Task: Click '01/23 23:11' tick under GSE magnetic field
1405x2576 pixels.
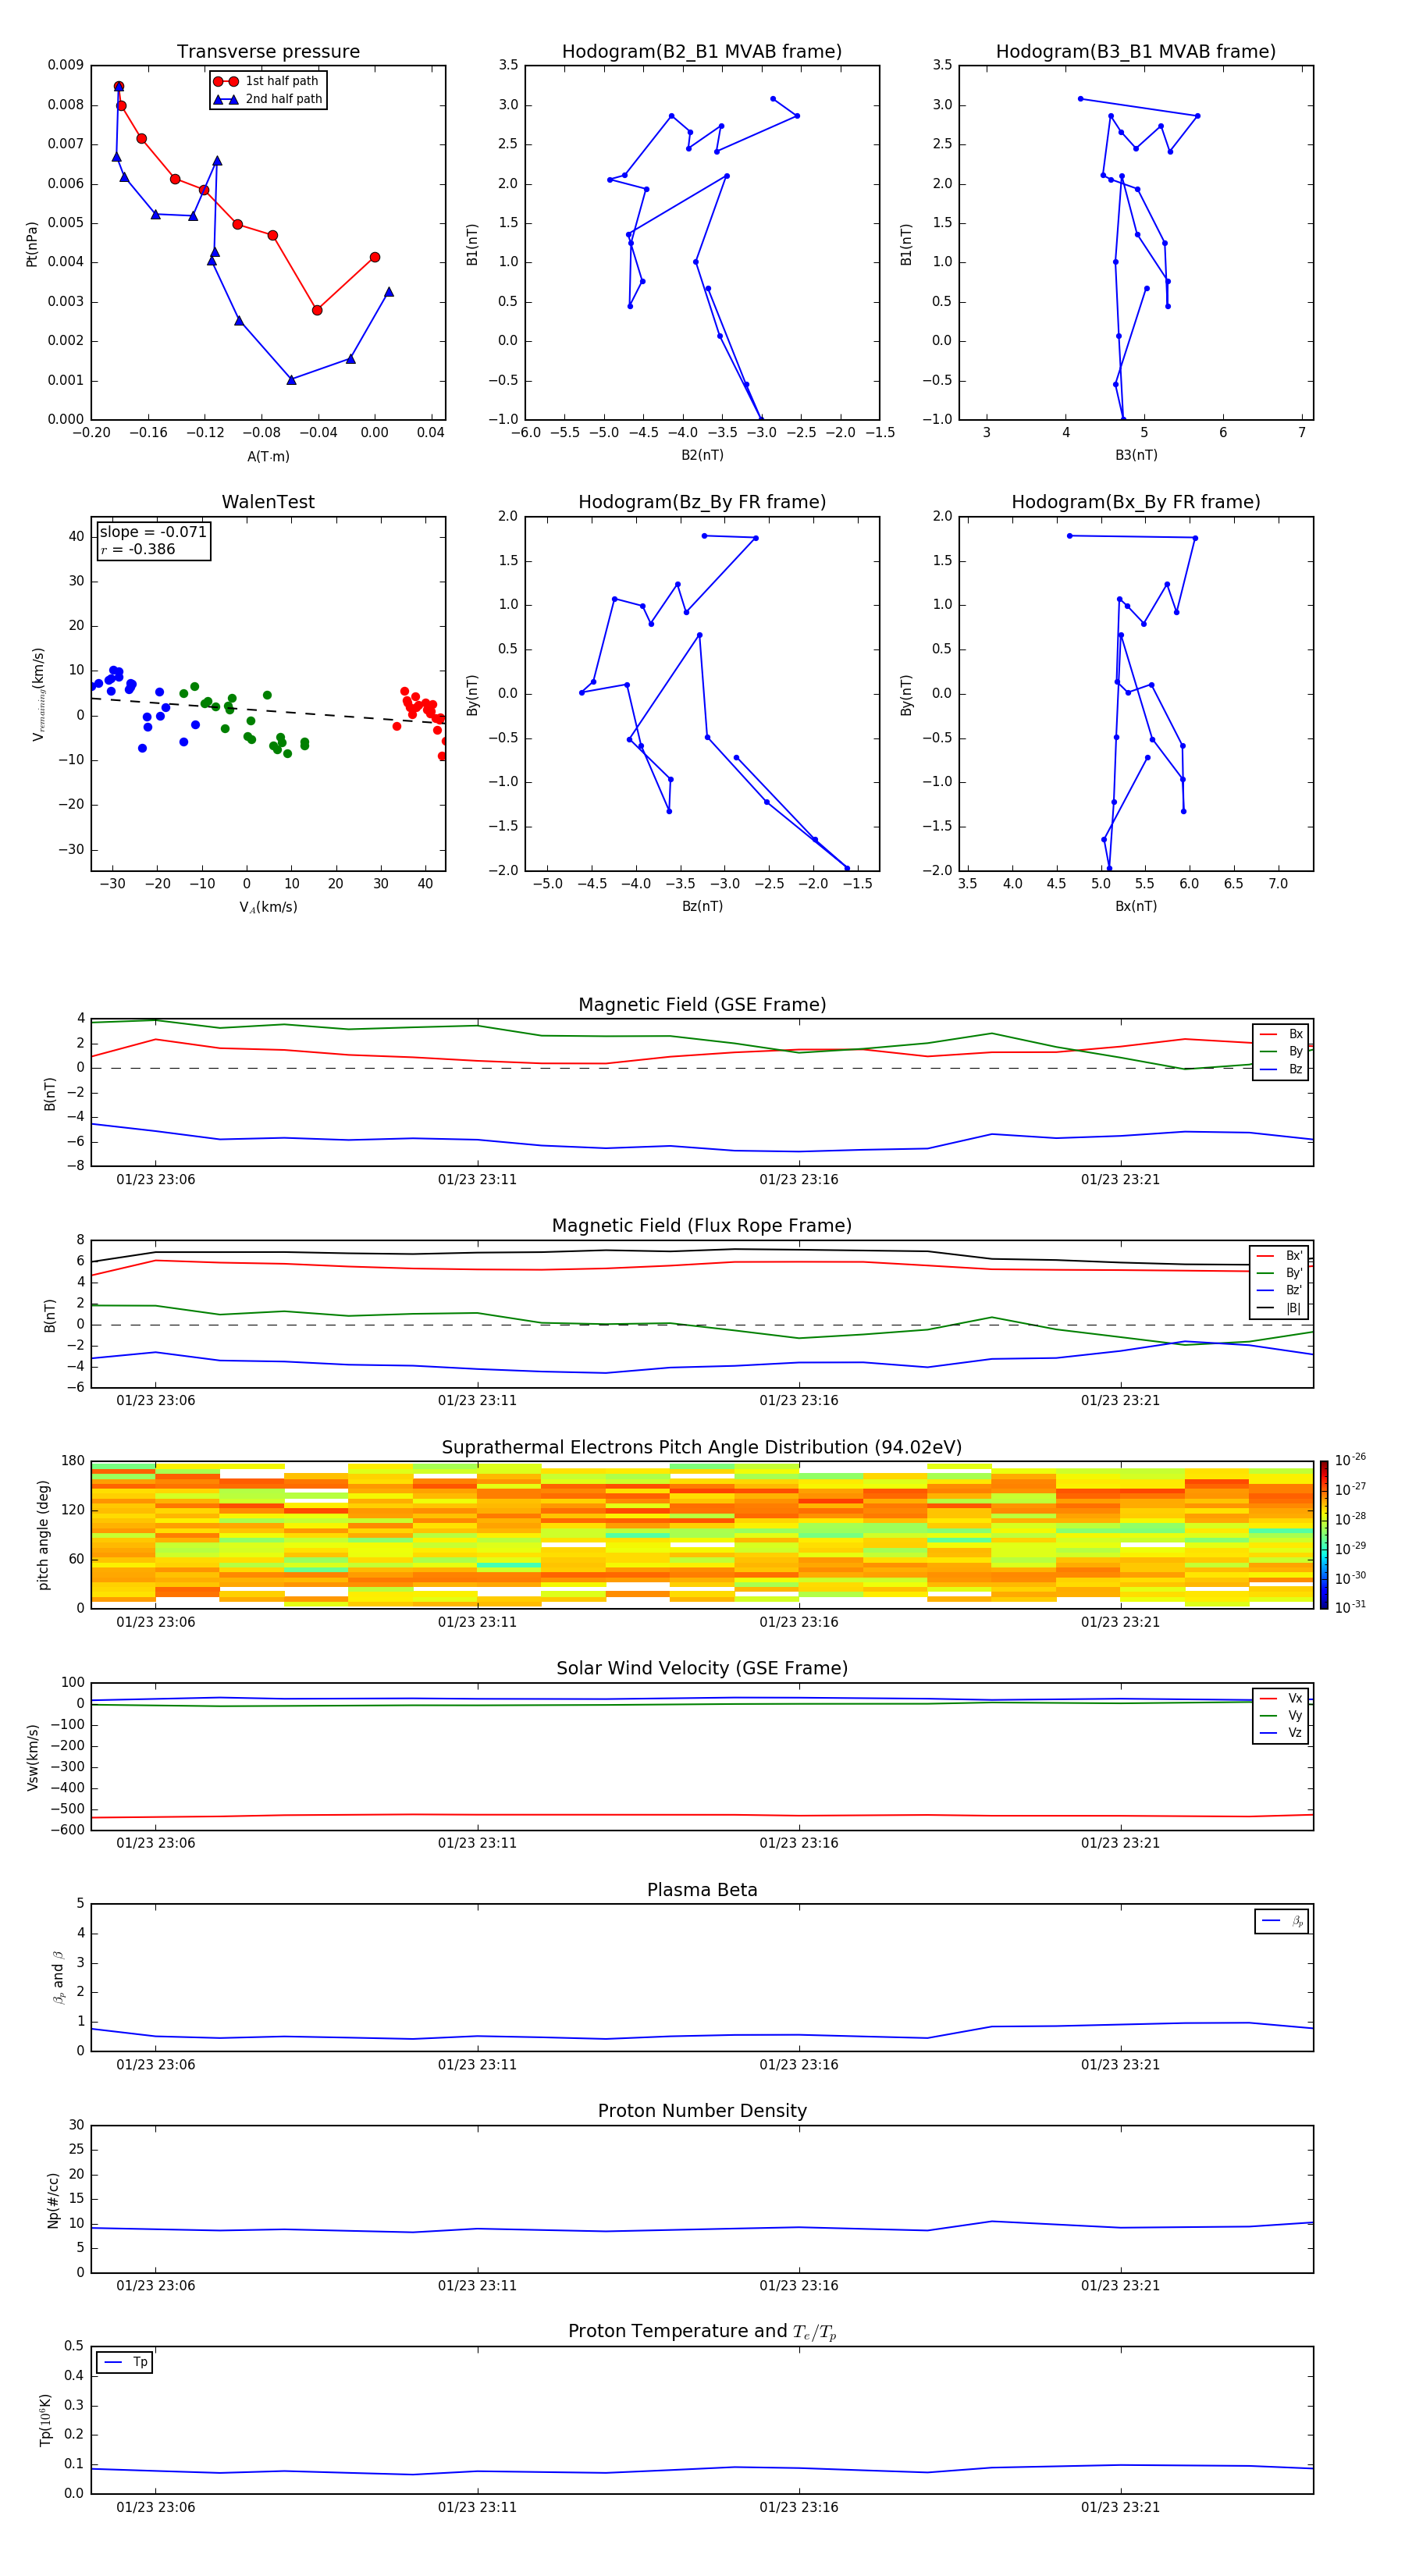Action: pyautogui.click(x=477, y=1180)
